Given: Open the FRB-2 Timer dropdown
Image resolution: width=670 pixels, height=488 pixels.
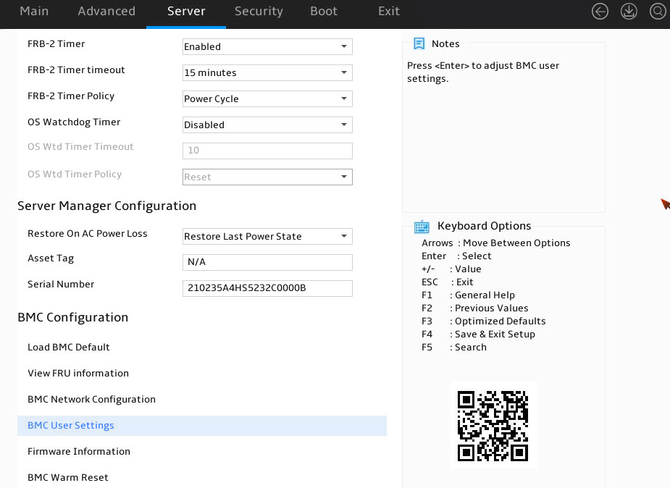Looking at the screenshot, I should click(267, 46).
